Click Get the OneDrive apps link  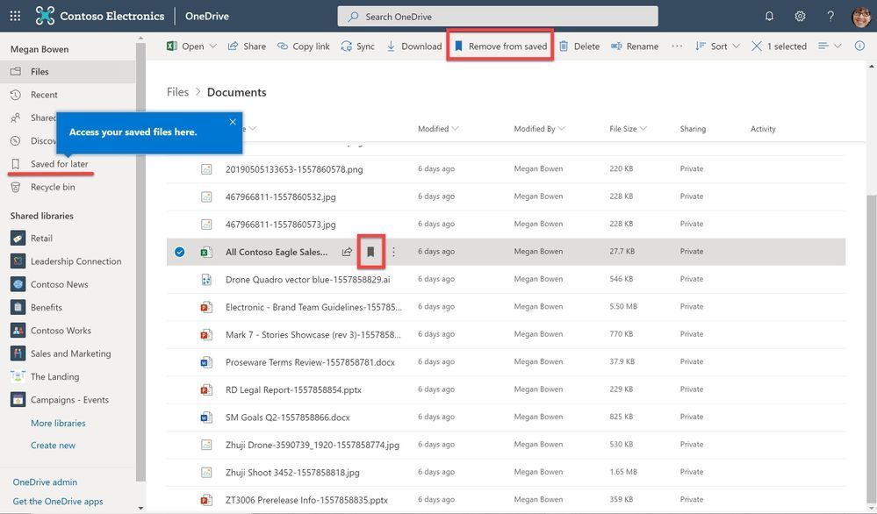point(58,501)
